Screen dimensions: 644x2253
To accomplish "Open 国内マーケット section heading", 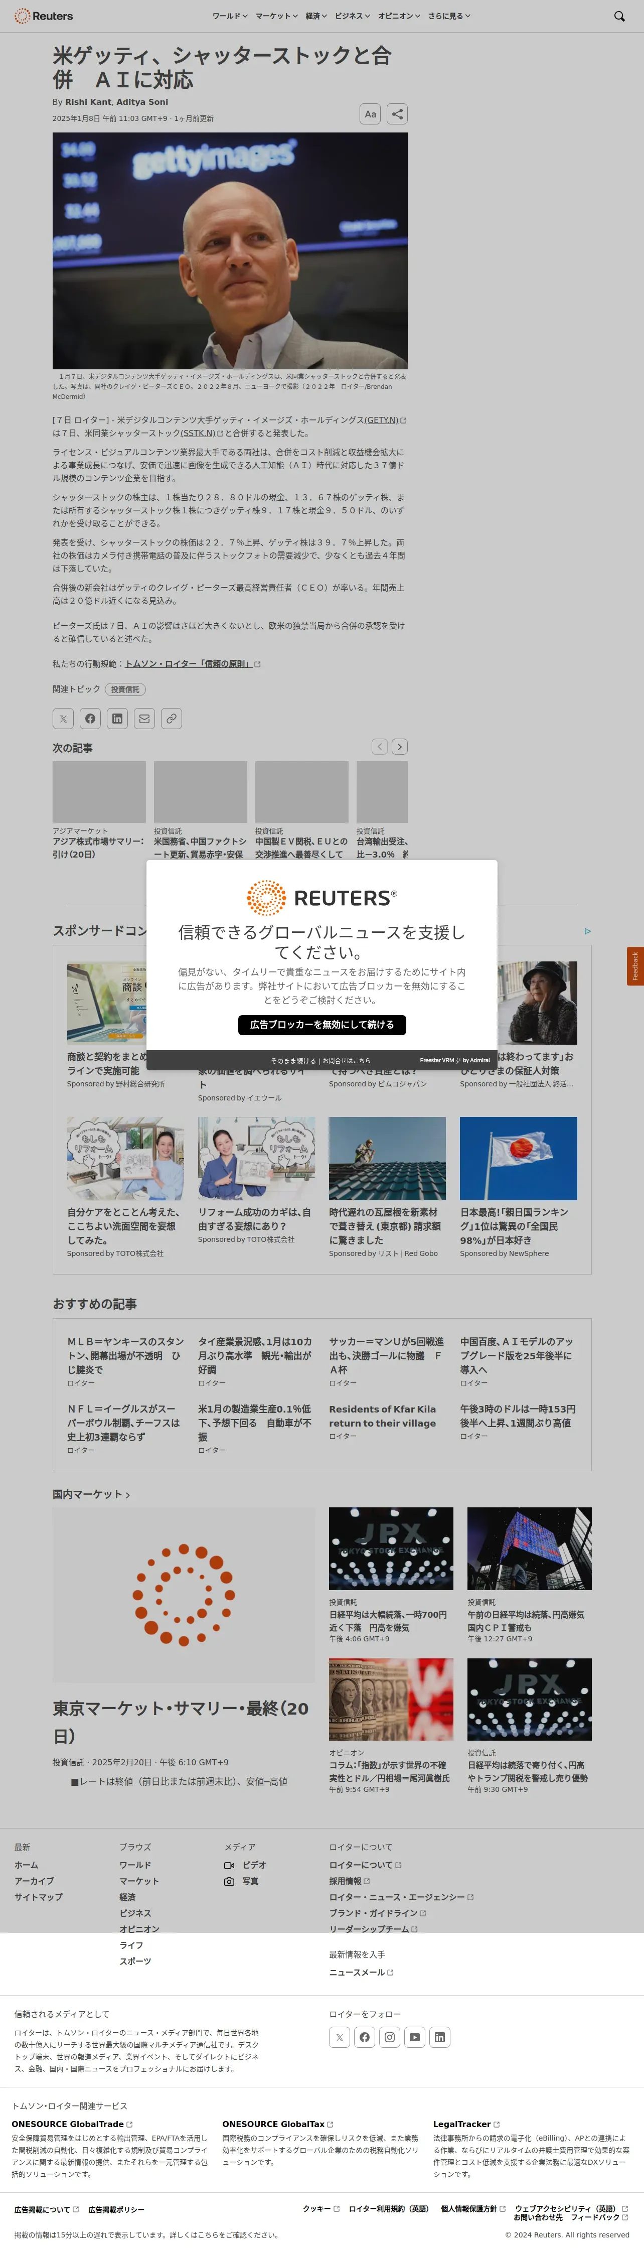I will coord(91,1495).
